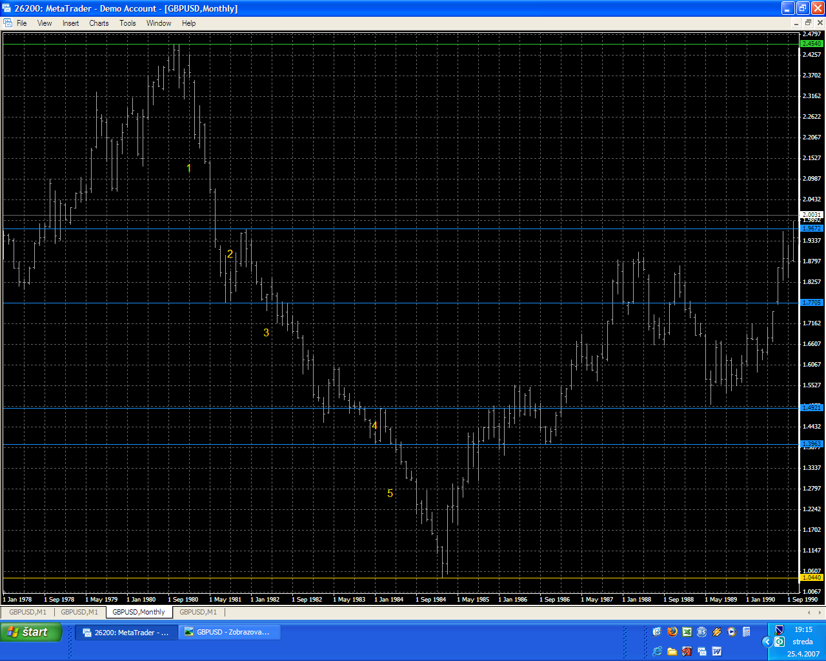Screen dimensions: 826x661
Task: Click the Start button
Action: 31,632
